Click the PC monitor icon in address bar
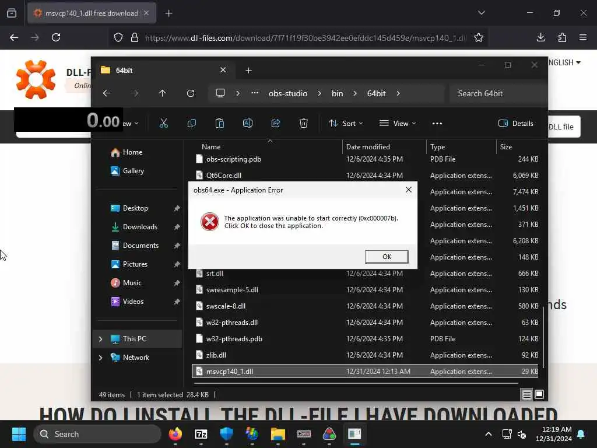 pyautogui.click(x=220, y=93)
